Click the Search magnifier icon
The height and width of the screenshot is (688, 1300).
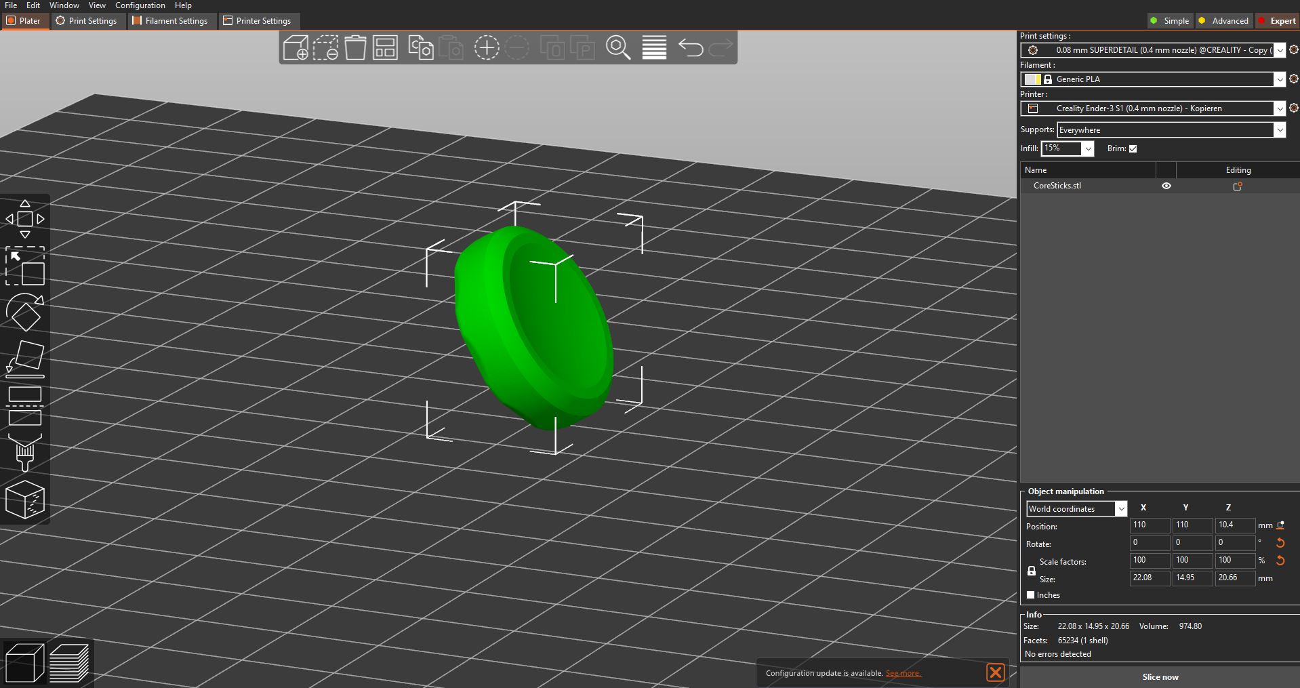tap(618, 47)
